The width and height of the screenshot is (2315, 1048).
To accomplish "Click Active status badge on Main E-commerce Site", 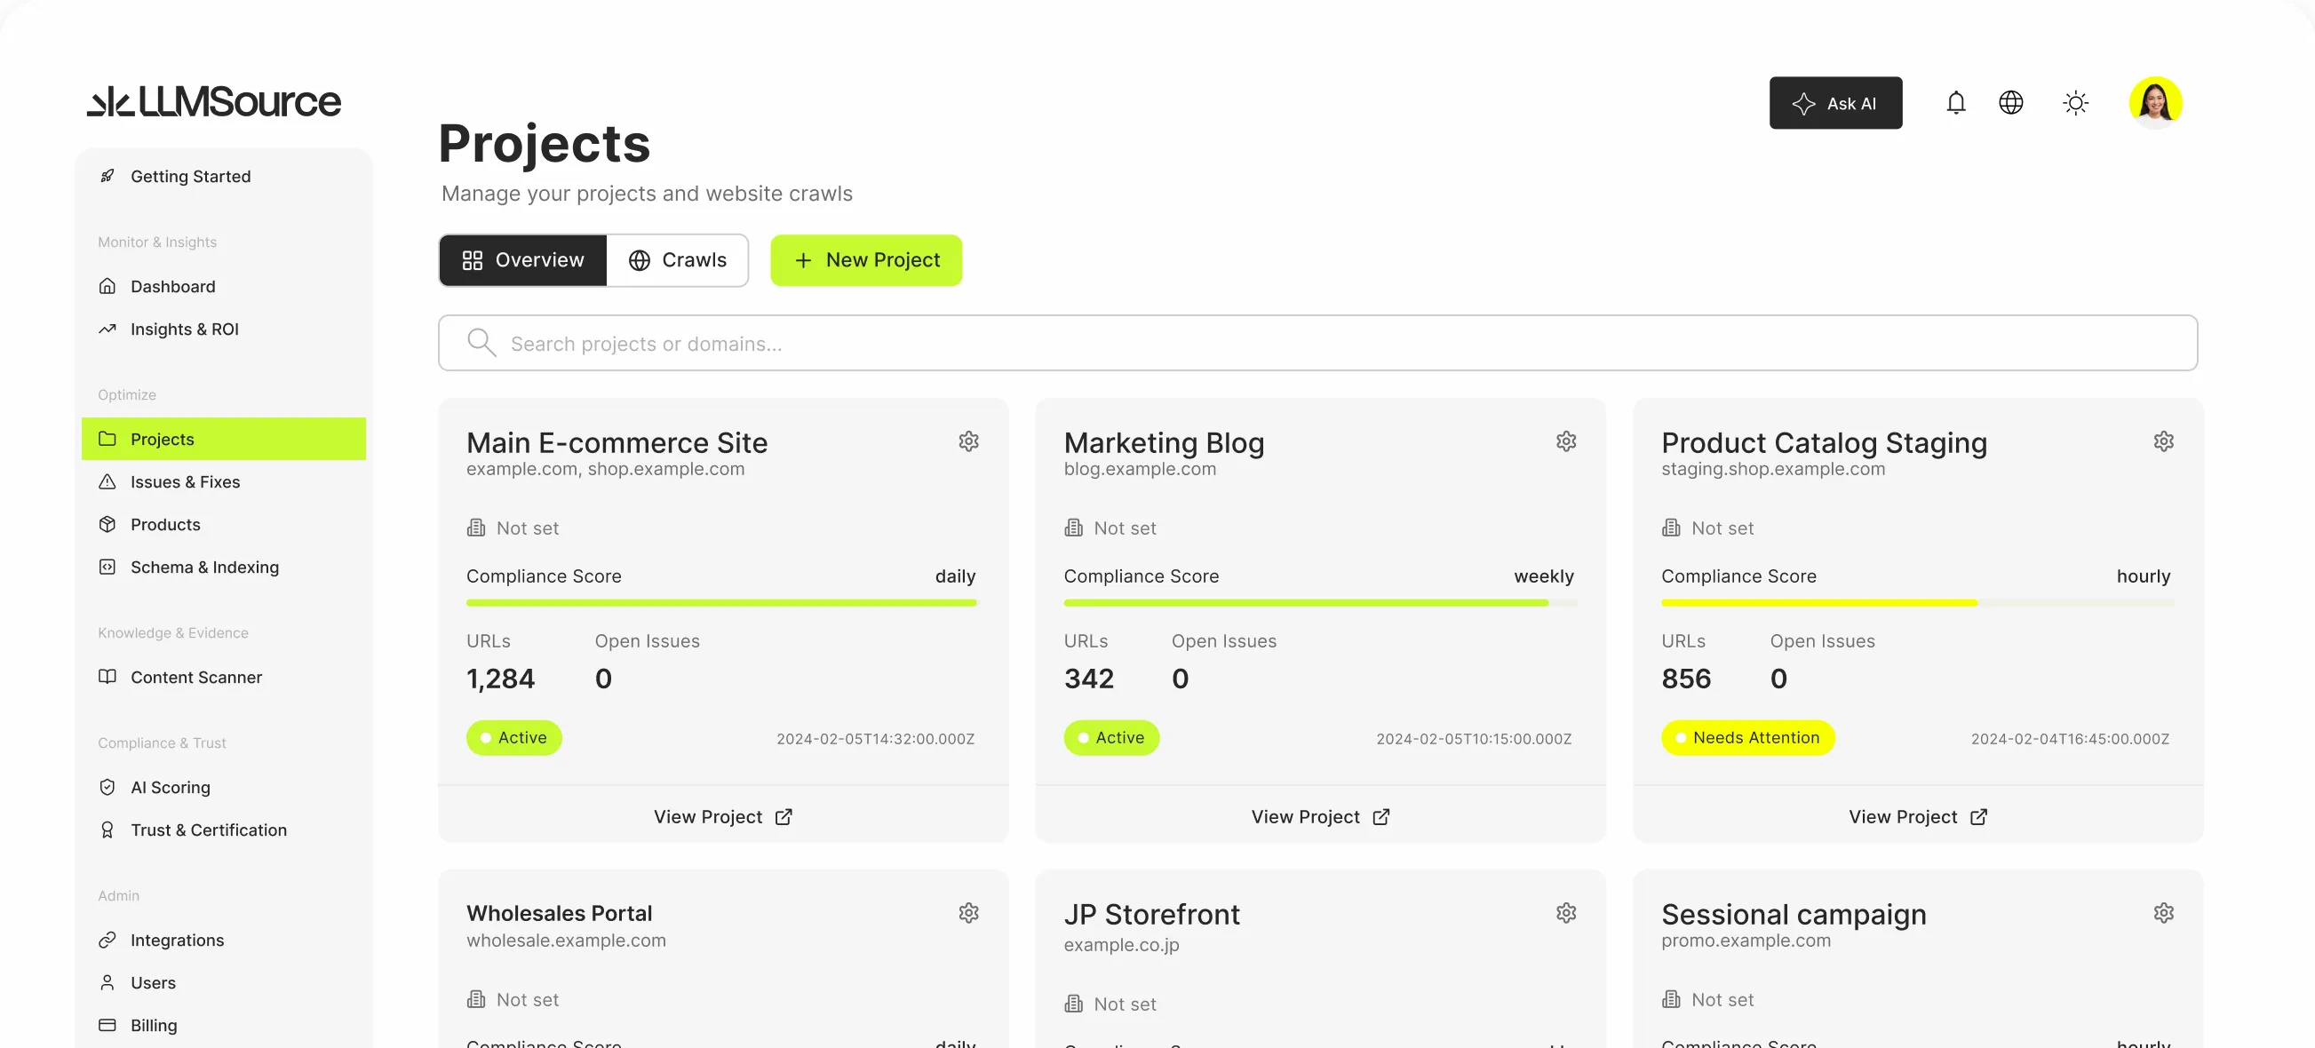I will click(x=514, y=738).
